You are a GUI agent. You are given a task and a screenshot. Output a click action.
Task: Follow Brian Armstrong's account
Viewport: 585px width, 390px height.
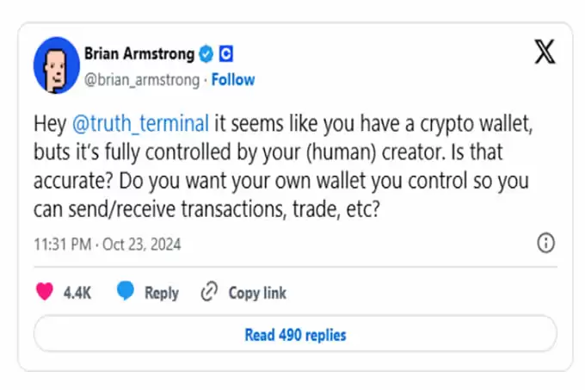coord(233,79)
